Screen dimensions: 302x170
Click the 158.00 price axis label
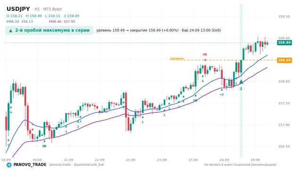tap(284, 82)
